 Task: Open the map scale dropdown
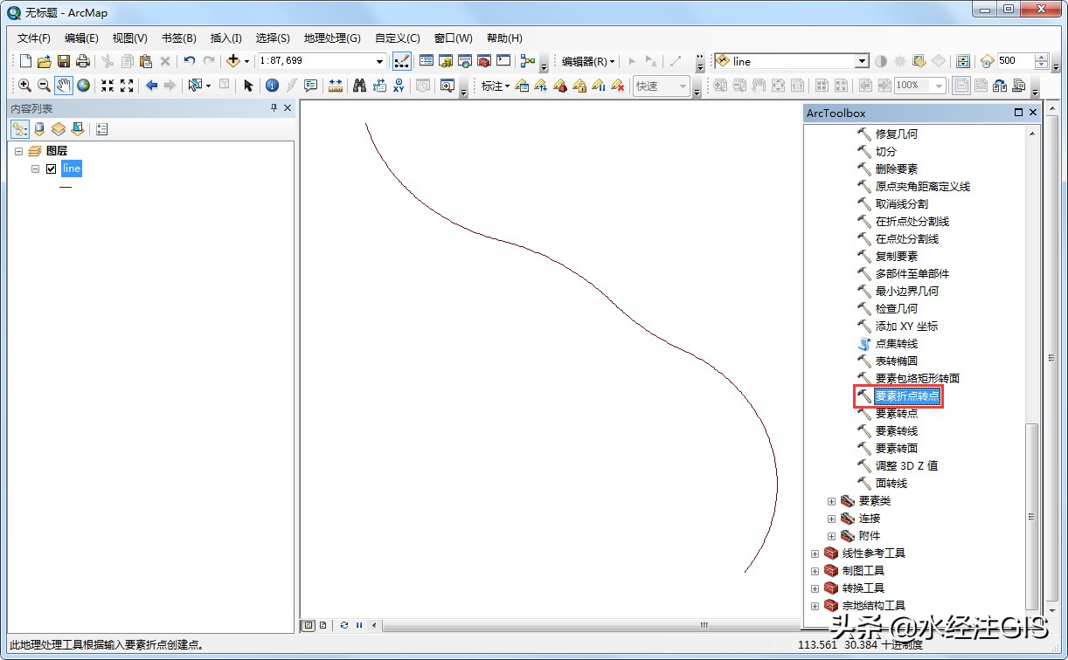[x=379, y=61]
